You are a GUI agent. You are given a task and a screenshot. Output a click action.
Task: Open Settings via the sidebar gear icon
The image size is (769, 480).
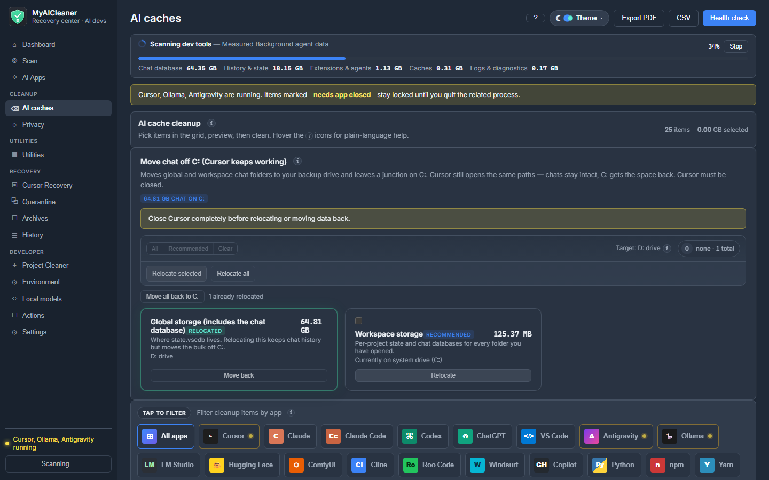tap(15, 332)
